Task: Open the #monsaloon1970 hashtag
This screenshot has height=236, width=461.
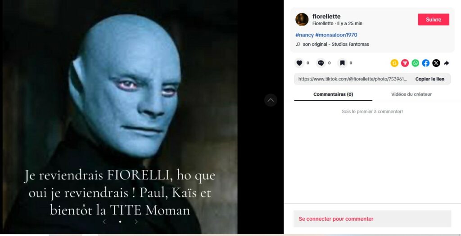Action: tap(336, 35)
